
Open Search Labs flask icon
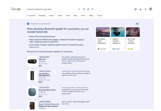coord(141,9)
